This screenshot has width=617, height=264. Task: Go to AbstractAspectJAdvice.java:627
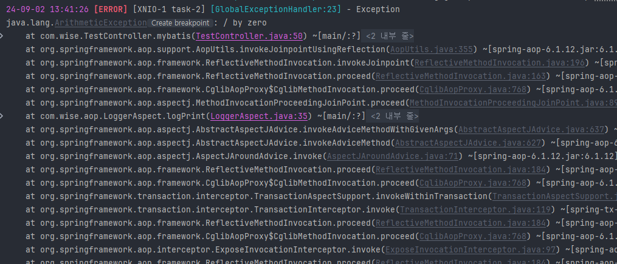[468, 143]
